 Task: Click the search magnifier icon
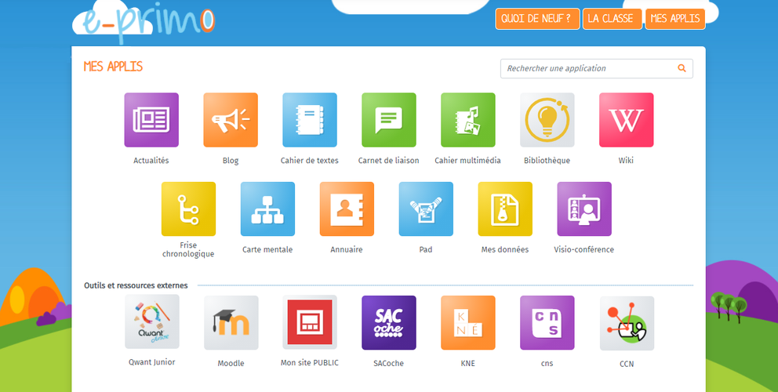(x=682, y=68)
